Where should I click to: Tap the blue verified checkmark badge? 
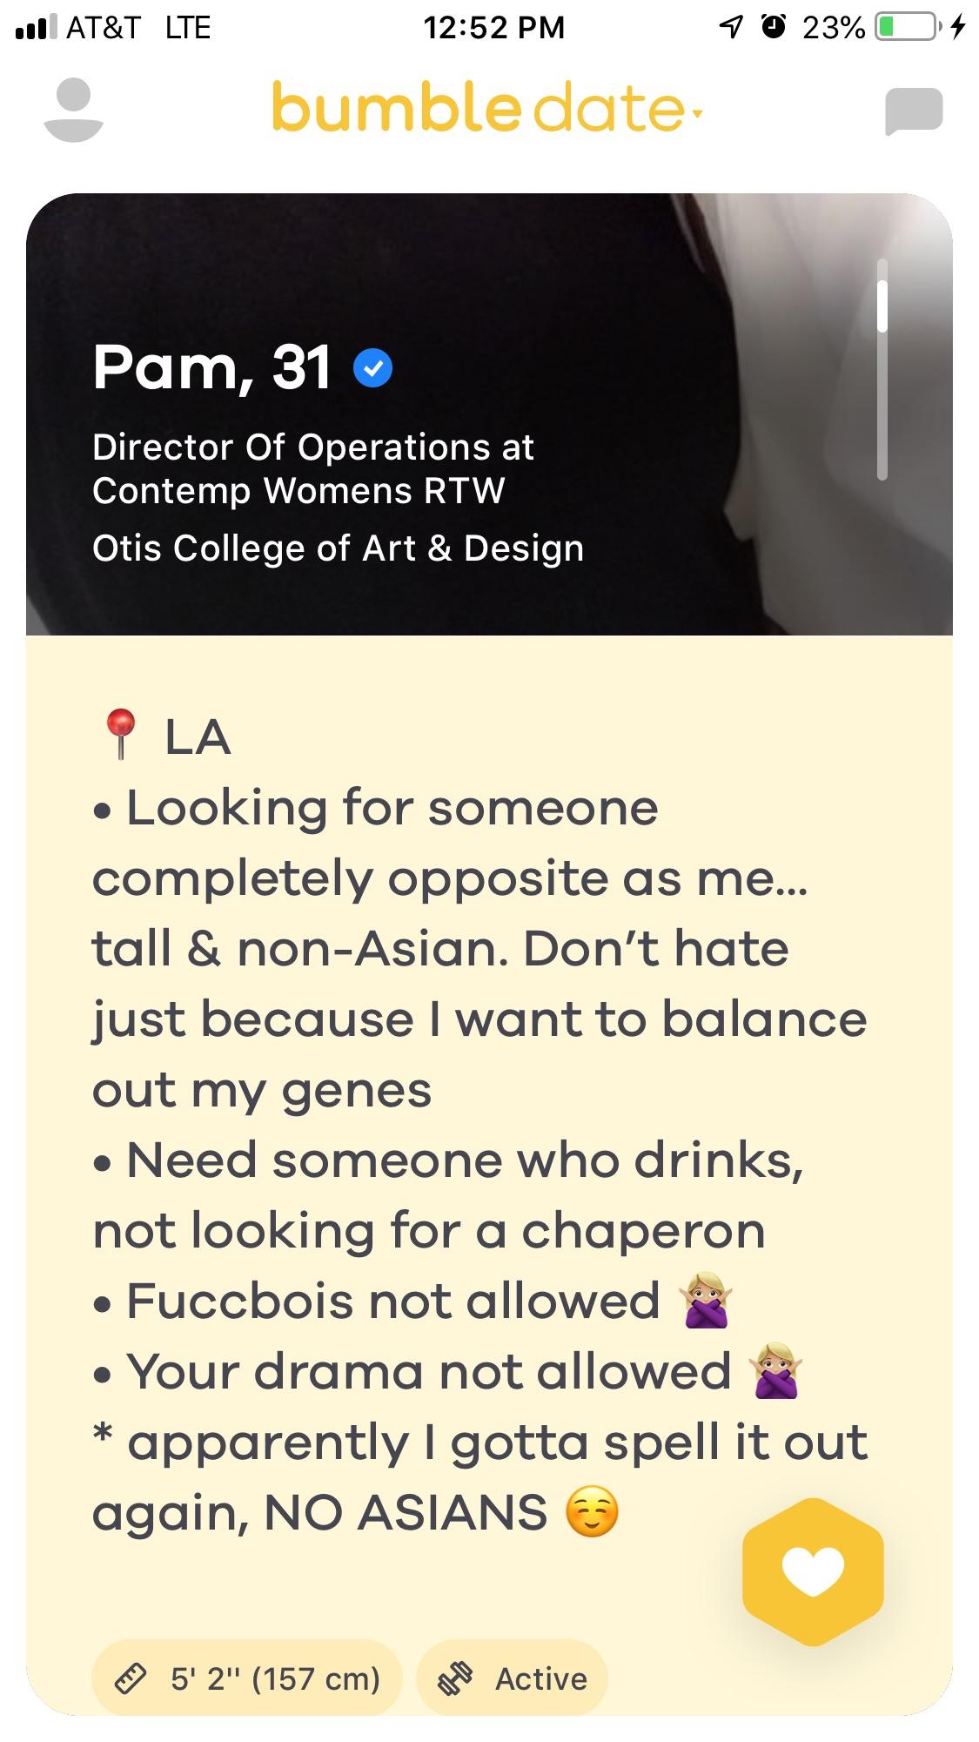(x=372, y=368)
